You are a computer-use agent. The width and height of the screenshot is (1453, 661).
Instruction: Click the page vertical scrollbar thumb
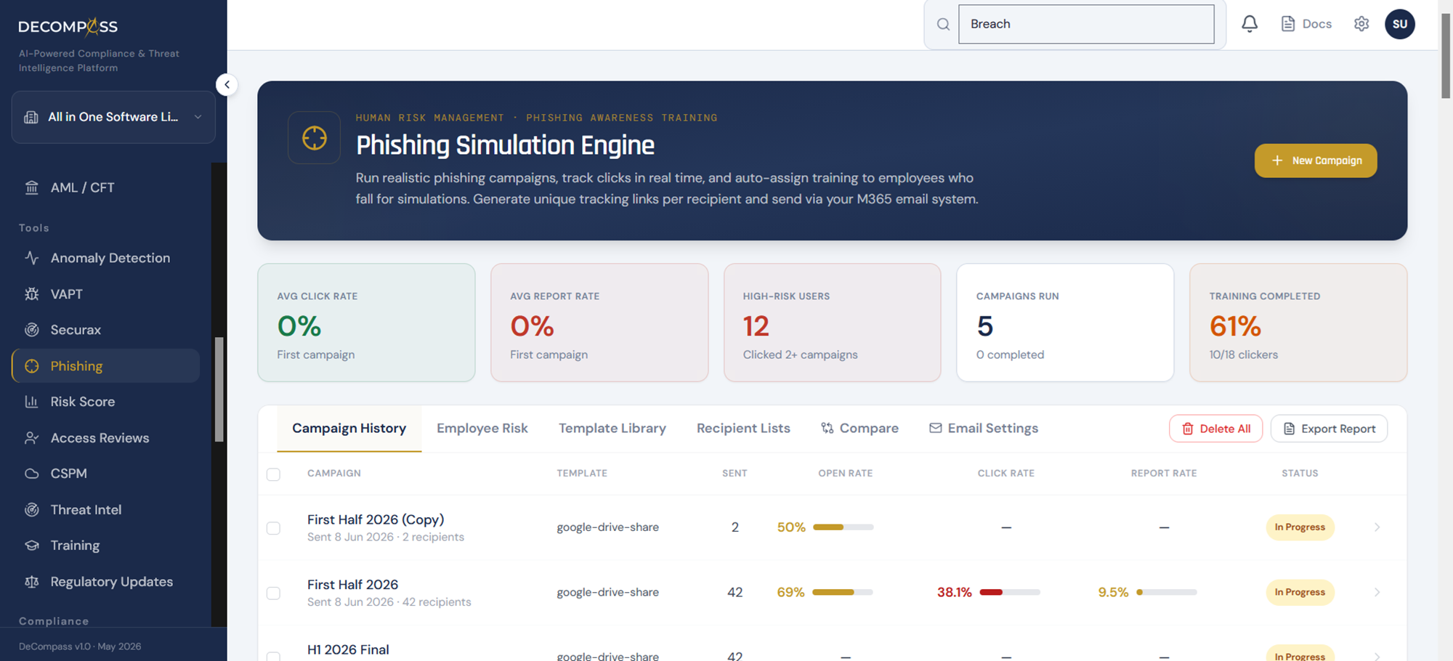[1446, 54]
